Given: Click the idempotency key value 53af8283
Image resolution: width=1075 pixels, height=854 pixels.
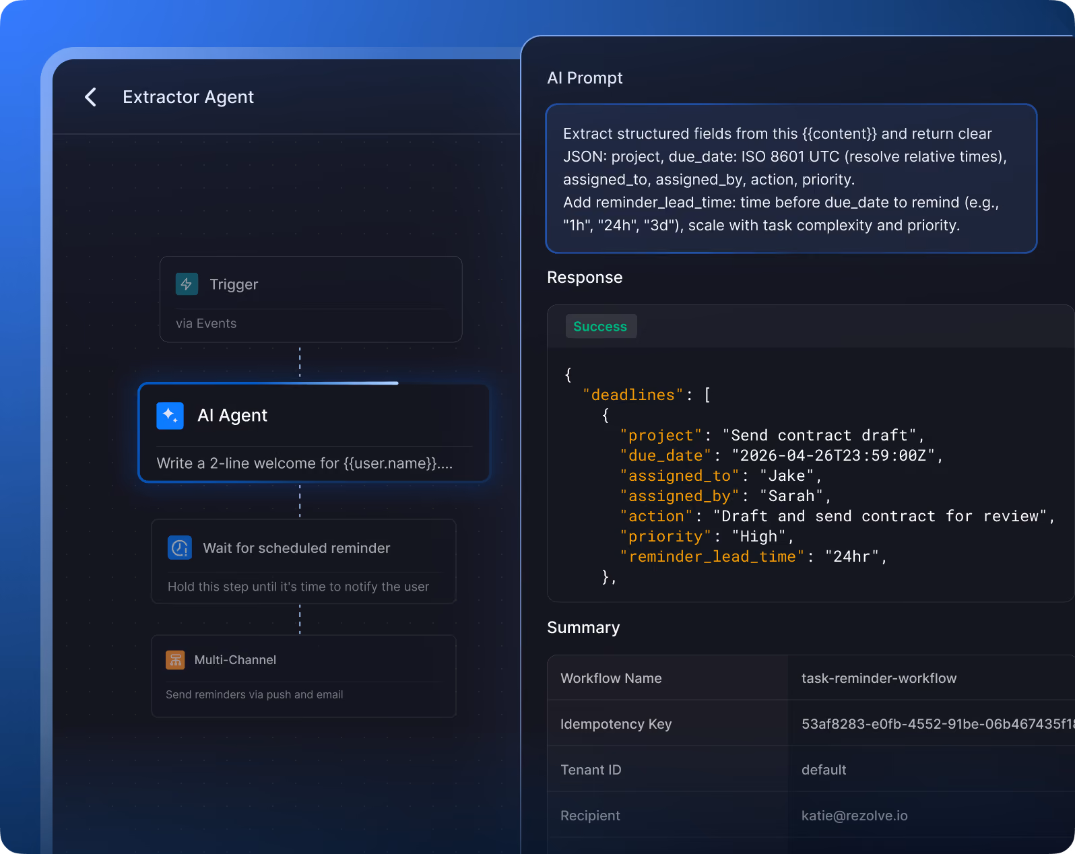Looking at the screenshot, I should tap(938, 724).
